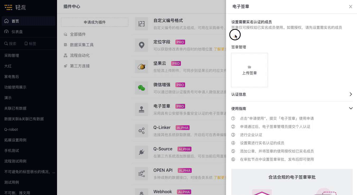Open the 标签 filter in sidebar
The image size is (357, 195).
[x=30, y=44]
